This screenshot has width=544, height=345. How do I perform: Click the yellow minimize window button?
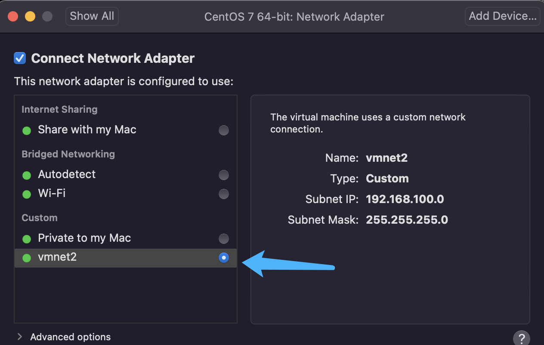point(30,16)
